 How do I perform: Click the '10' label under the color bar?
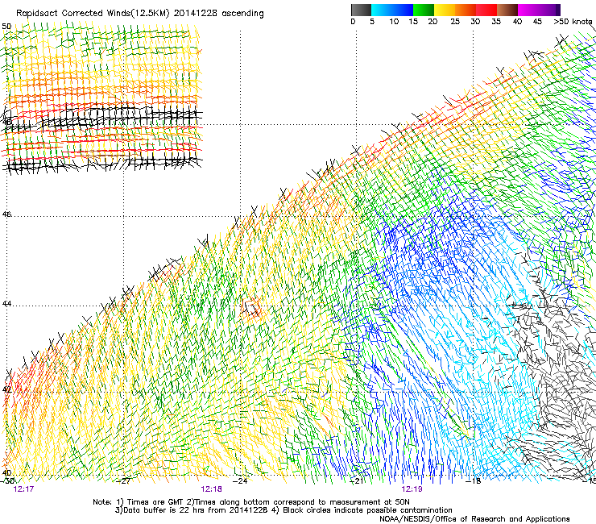pos(394,22)
